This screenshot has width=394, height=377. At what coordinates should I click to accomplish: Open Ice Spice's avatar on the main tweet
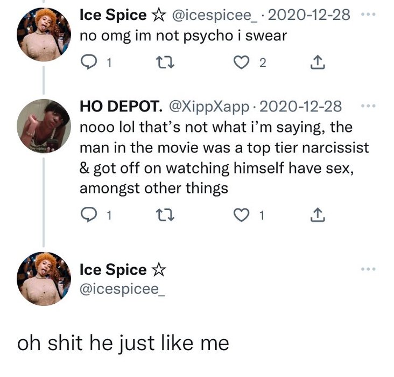pyautogui.click(x=44, y=278)
